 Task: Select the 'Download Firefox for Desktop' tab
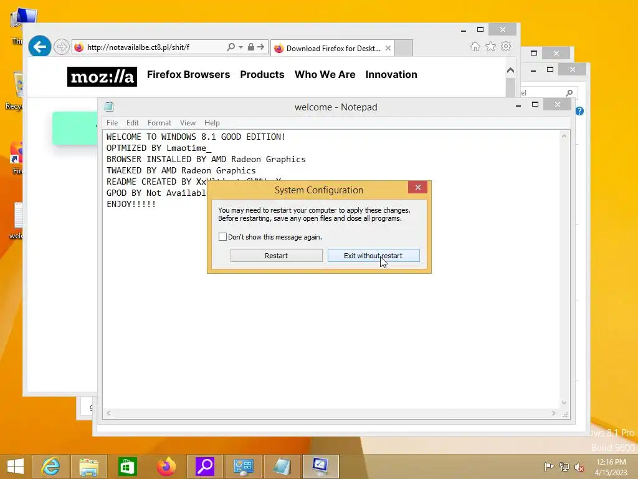click(x=331, y=49)
